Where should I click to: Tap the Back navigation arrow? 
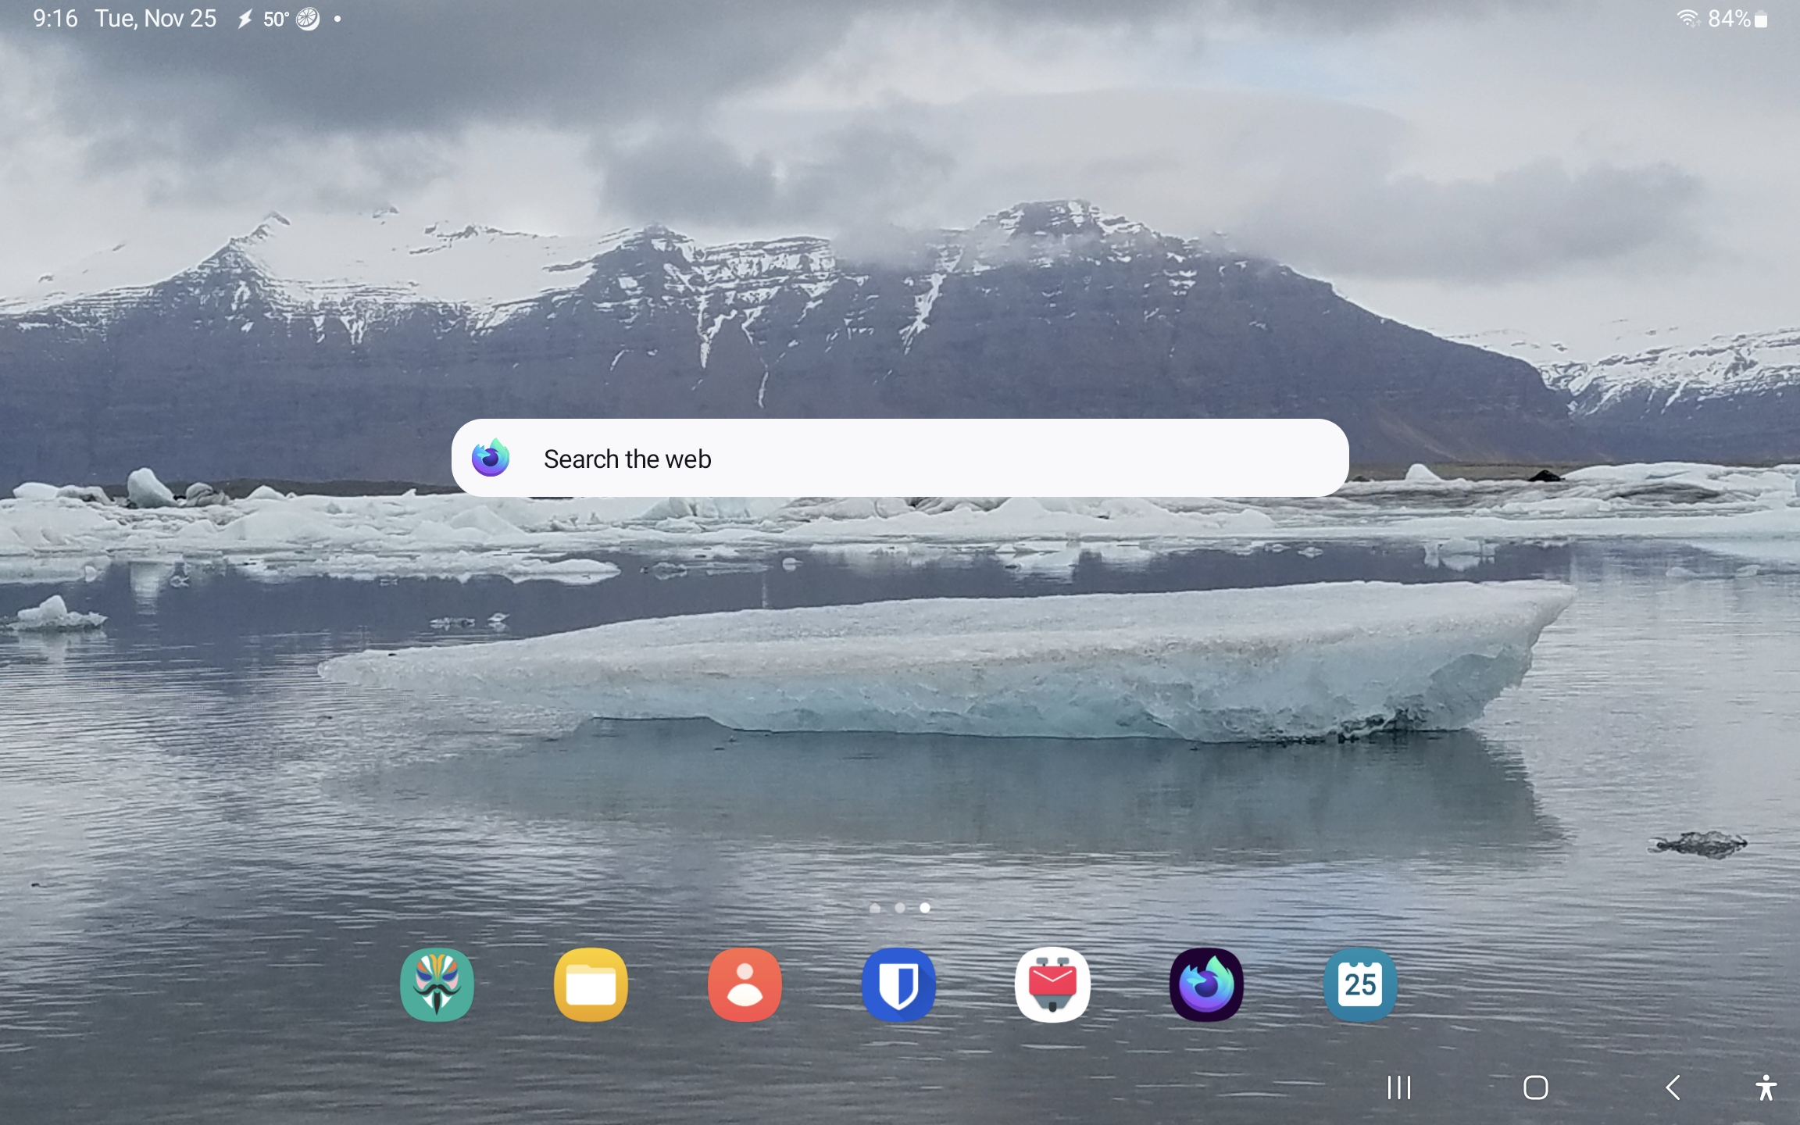click(1672, 1087)
